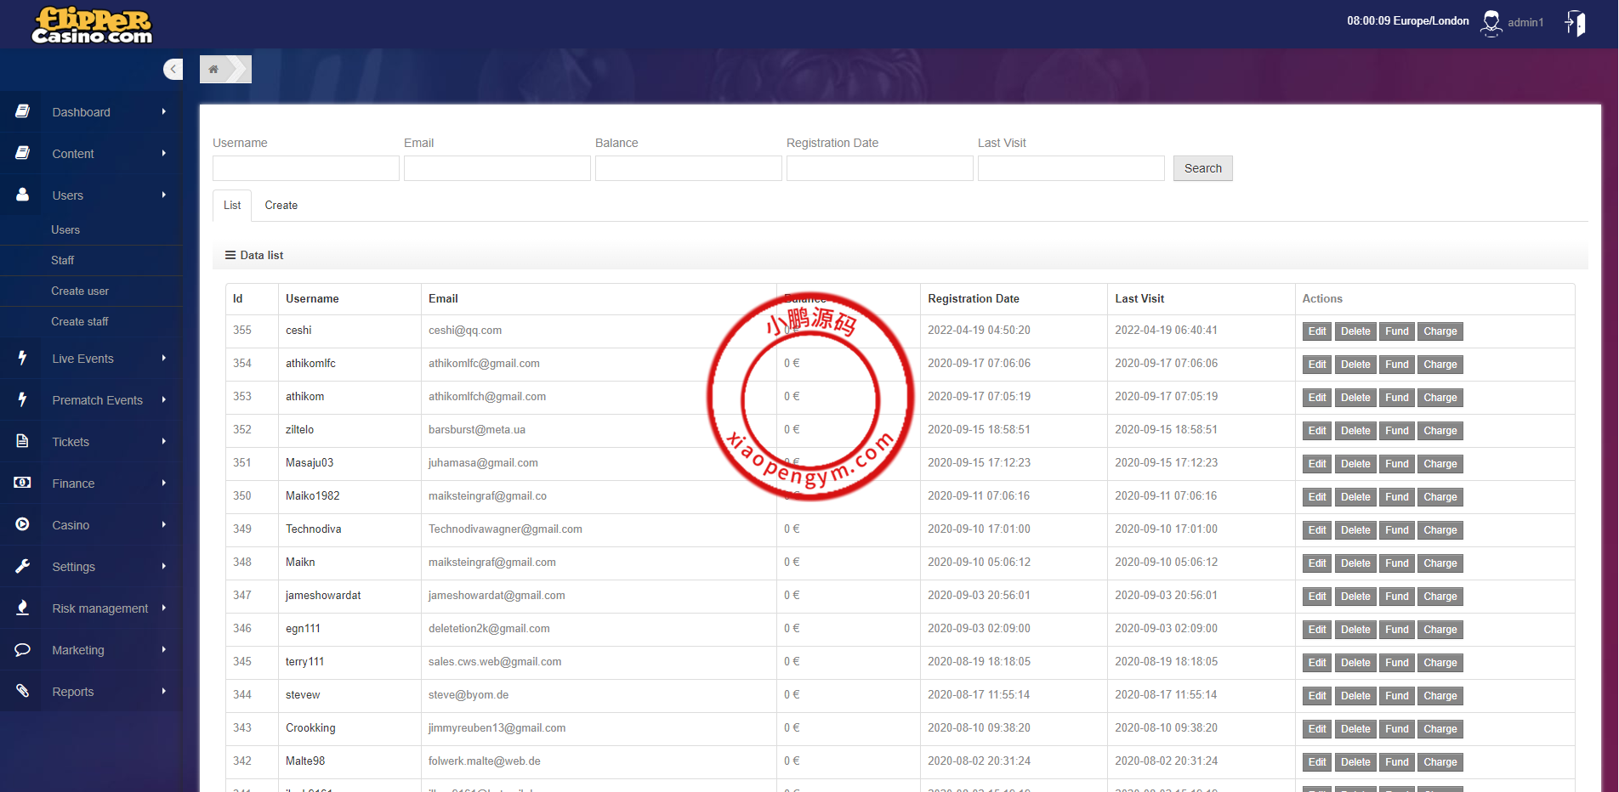This screenshot has width=1619, height=792.
Task: Open Staff in the Users submenu
Action: pos(63,261)
